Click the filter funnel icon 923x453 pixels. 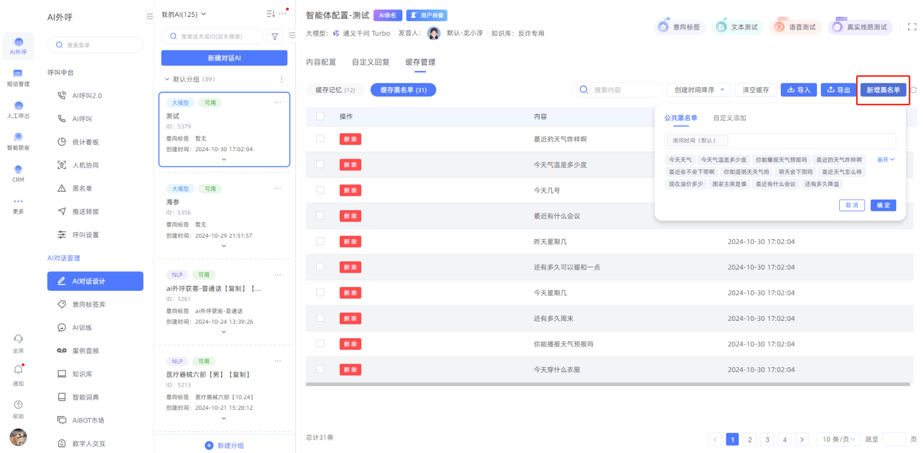pos(275,37)
